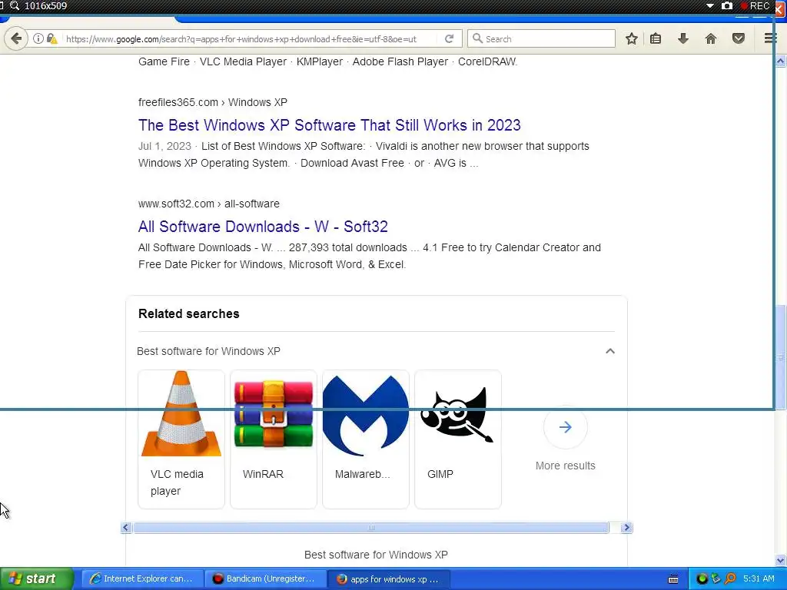Click www.soft32.com all-software breadcrumb

(x=209, y=204)
